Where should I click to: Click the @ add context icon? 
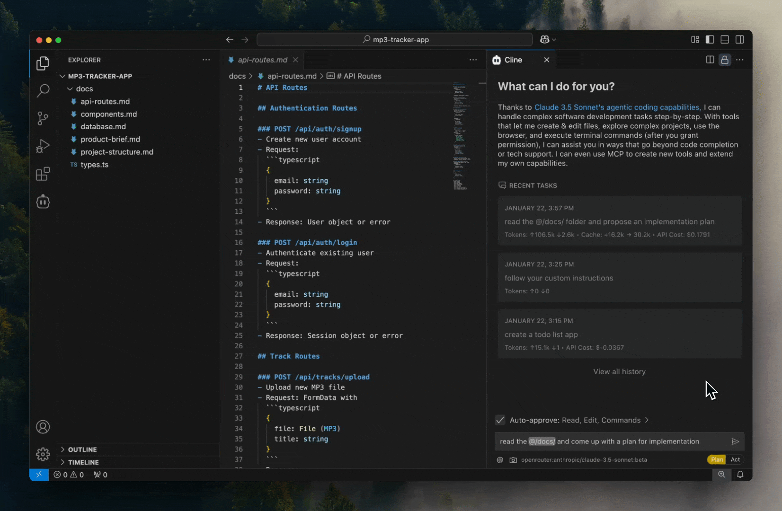(x=500, y=460)
